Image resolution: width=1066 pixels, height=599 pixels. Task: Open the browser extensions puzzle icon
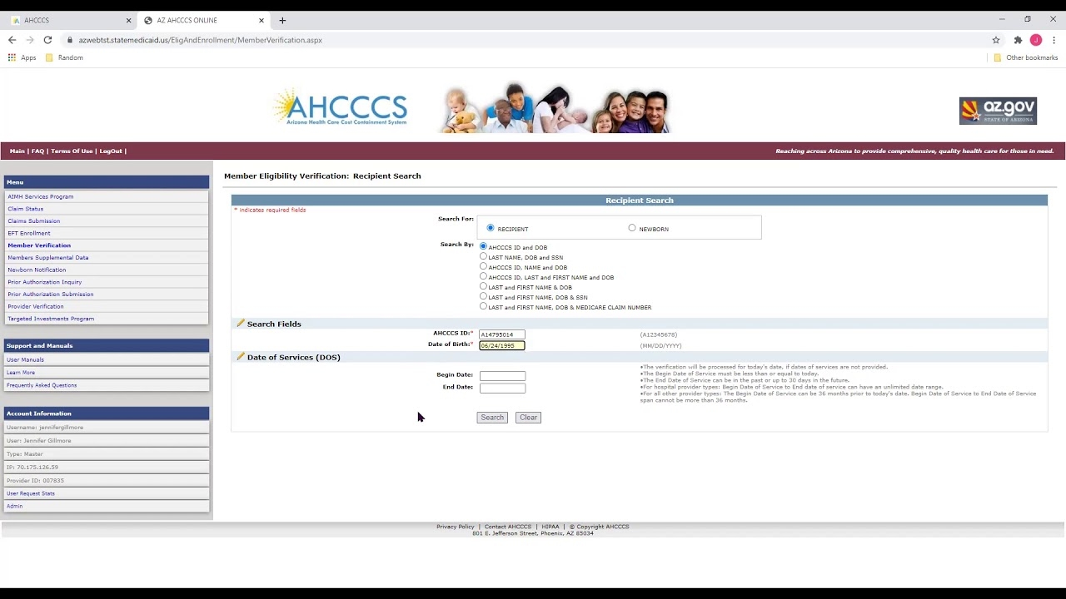coord(1018,39)
